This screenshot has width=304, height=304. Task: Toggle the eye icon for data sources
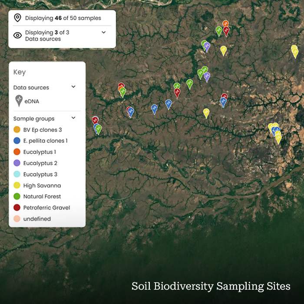[17, 36]
